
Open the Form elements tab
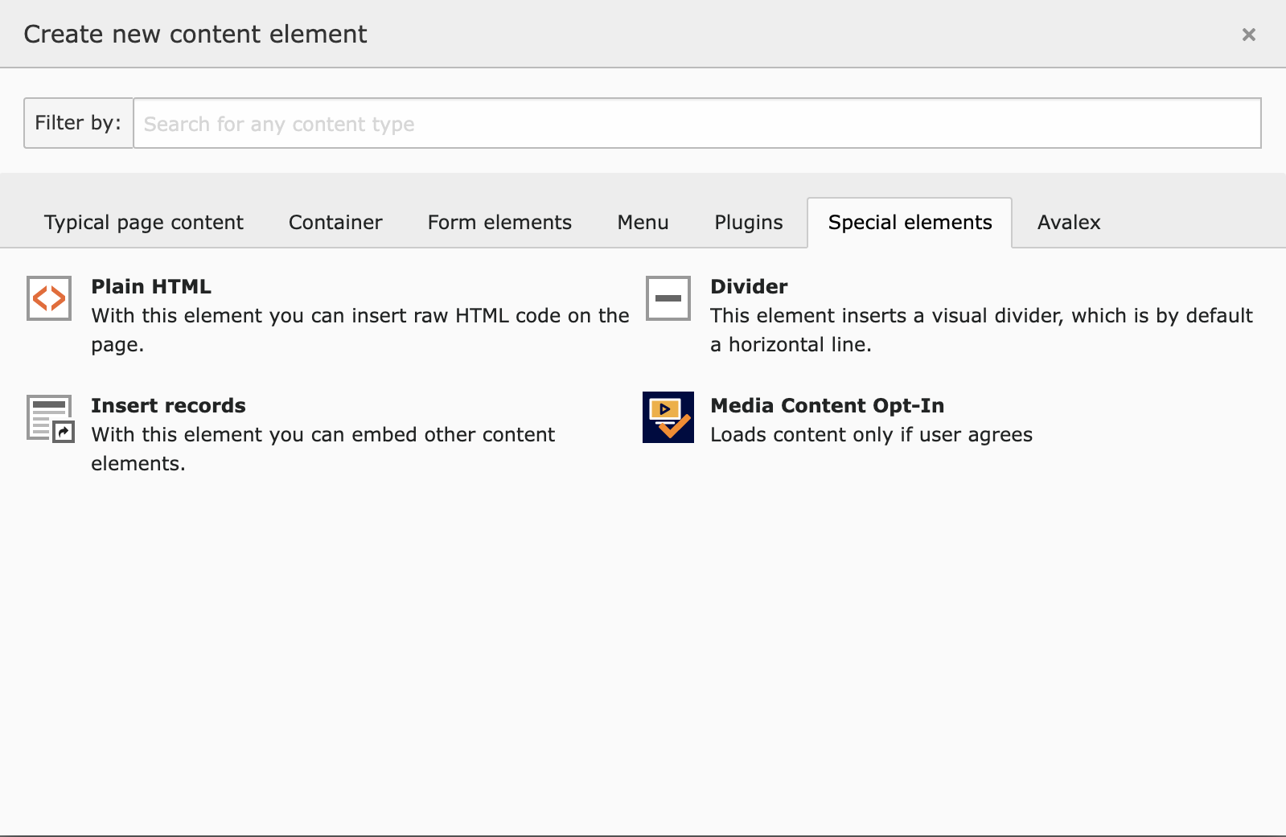(x=499, y=223)
